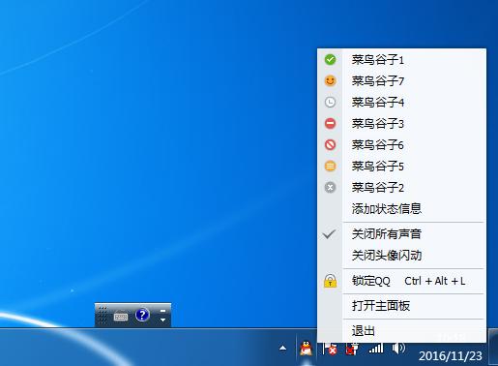Pick the 菜鸟谷子5 status entry
This screenshot has width=498, height=366.
click(401, 167)
